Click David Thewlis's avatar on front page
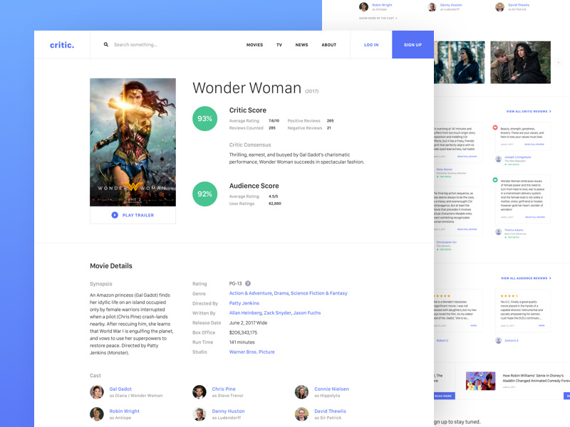 click(x=301, y=414)
